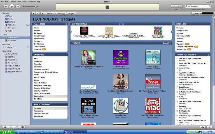Open Engadget Podcast artwork

88,87
